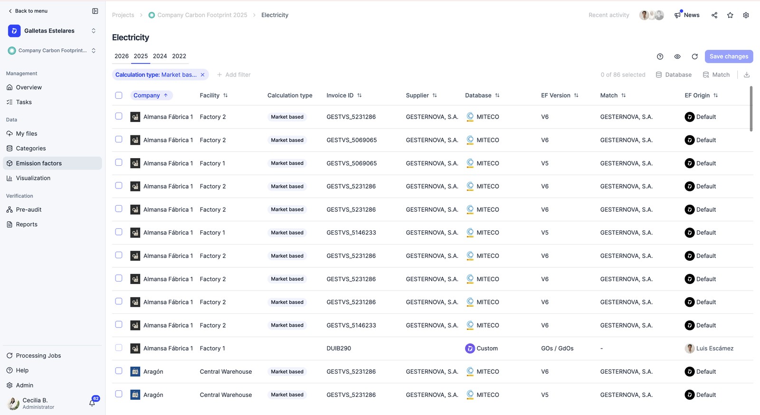Click DUIB290 invoice cell
The height and width of the screenshot is (415, 760).
point(339,349)
